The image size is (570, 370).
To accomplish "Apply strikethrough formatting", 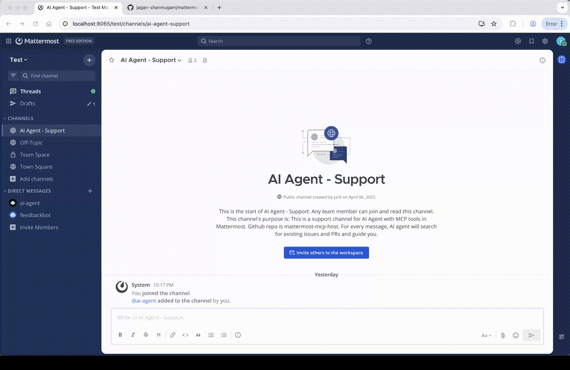I will [x=146, y=335].
